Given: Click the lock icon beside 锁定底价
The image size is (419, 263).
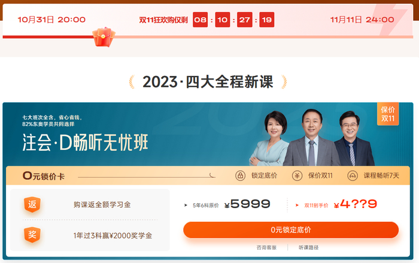Looking at the screenshot, I should [x=240, y=176].
